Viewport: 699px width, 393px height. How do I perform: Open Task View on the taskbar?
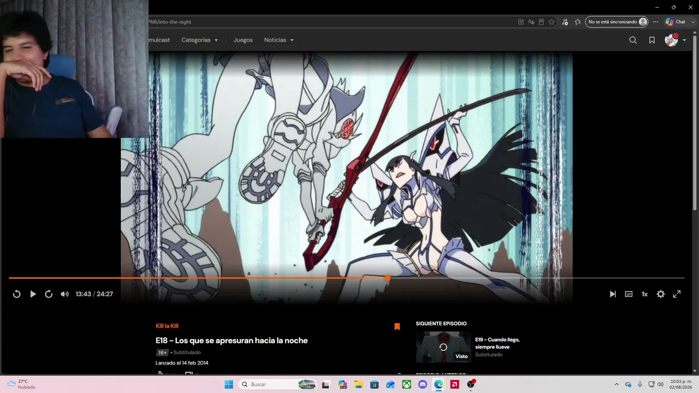(326, 384)
